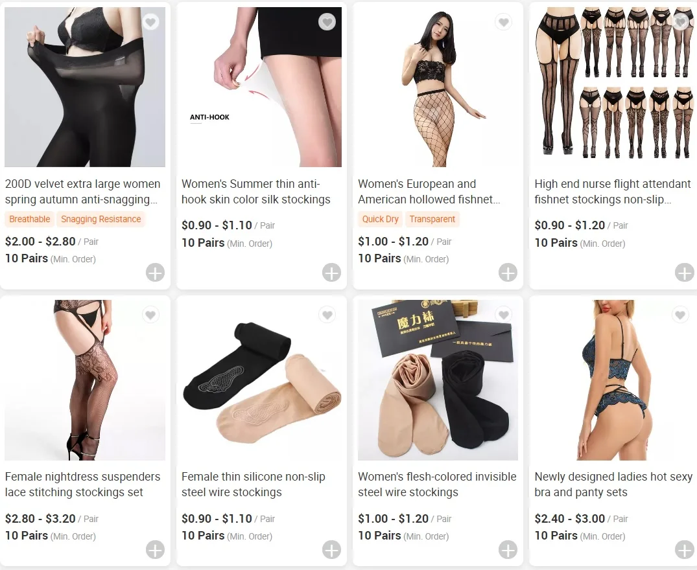Add nurse flight attendant stockings with plus

[685, 273]
